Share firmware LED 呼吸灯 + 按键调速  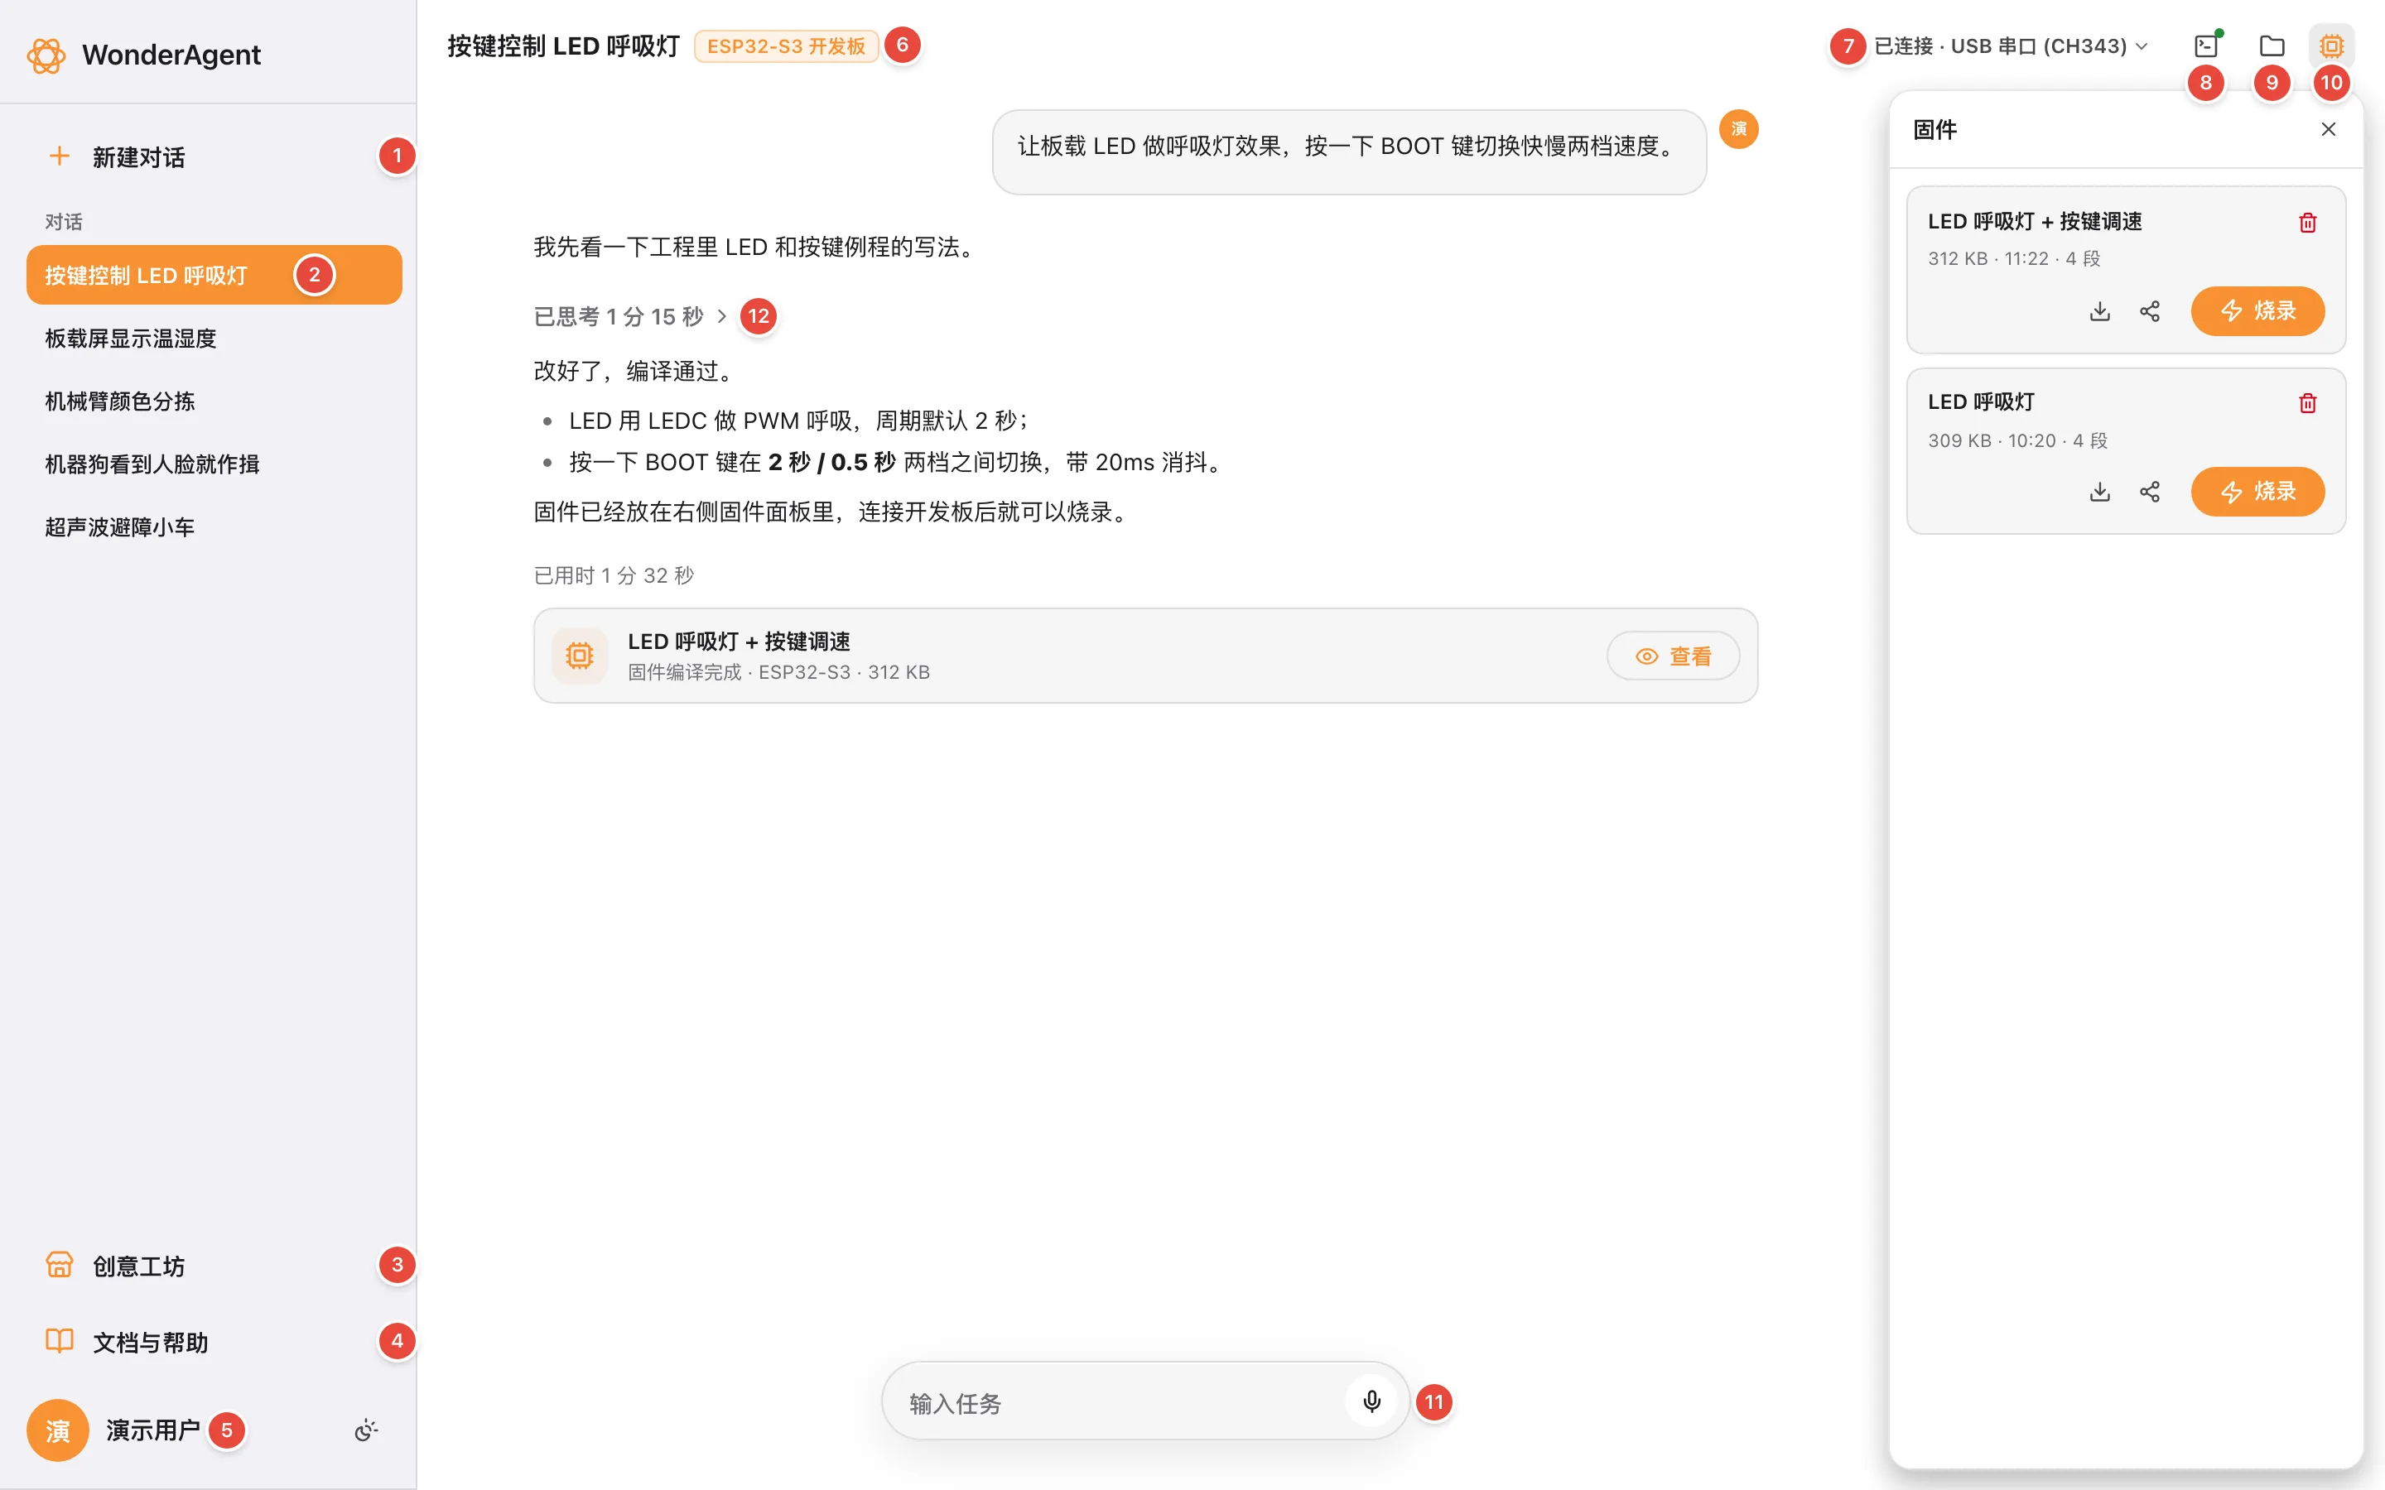(2150, 311)
